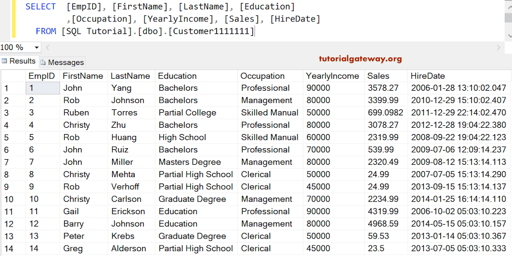Click the Occupation cell in row 7
The height and width of the screenshot is (256, 512).
(x=266, y=162)
